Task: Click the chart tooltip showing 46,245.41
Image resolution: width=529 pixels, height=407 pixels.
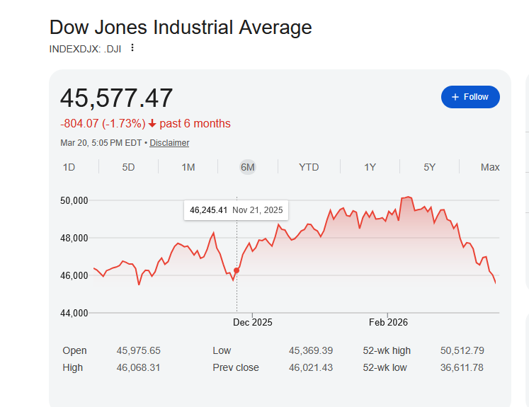Action: tap(236, 210)
